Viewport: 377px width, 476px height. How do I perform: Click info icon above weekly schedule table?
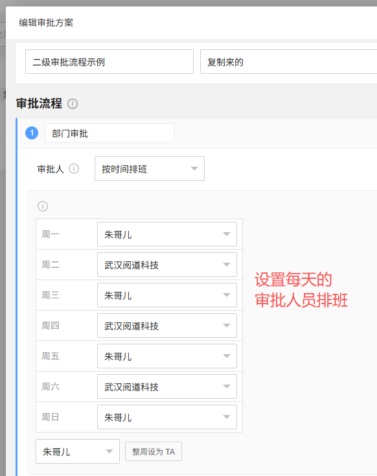click(43, 206)
